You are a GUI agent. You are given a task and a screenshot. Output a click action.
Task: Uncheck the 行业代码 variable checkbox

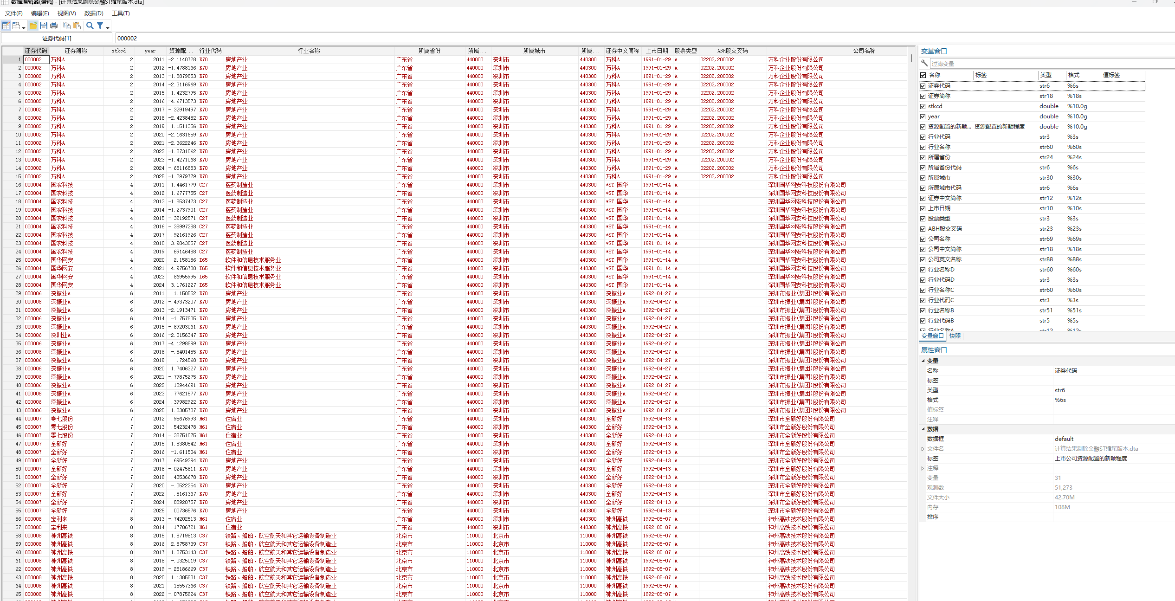coord(923,137)
